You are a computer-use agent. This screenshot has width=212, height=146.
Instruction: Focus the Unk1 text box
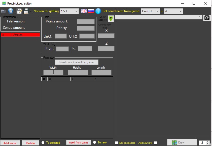[61, 36]
